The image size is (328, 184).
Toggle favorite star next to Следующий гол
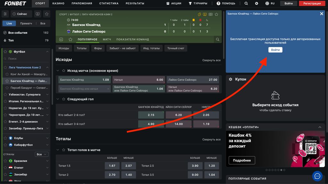[x=64, y=99]
